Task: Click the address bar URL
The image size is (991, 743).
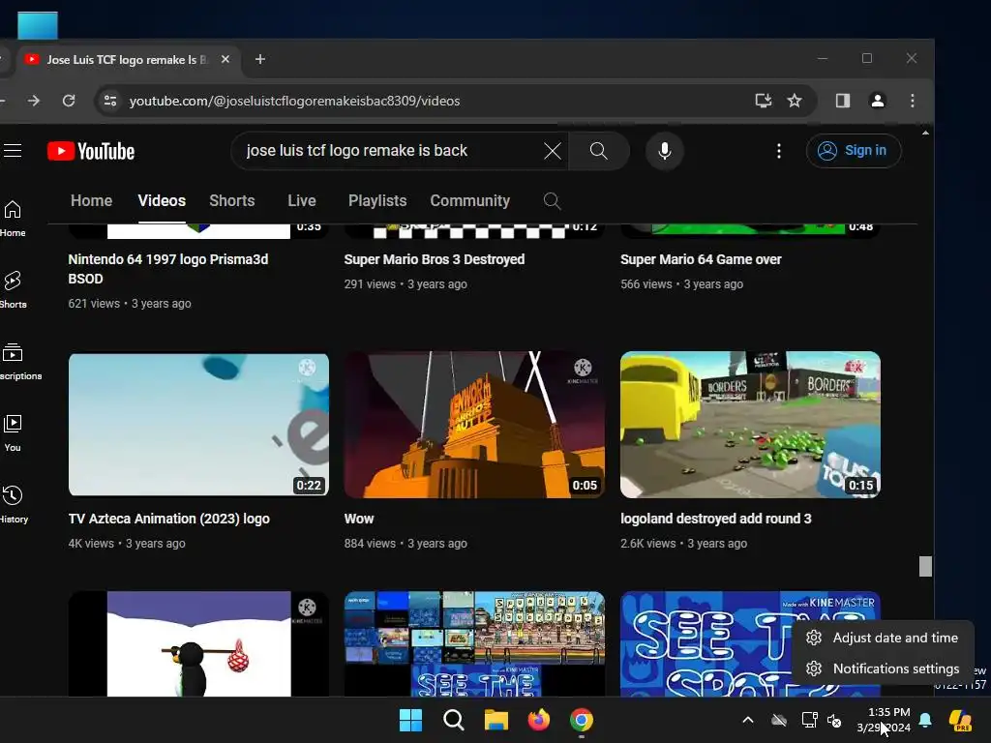Action: coord(294,101)
